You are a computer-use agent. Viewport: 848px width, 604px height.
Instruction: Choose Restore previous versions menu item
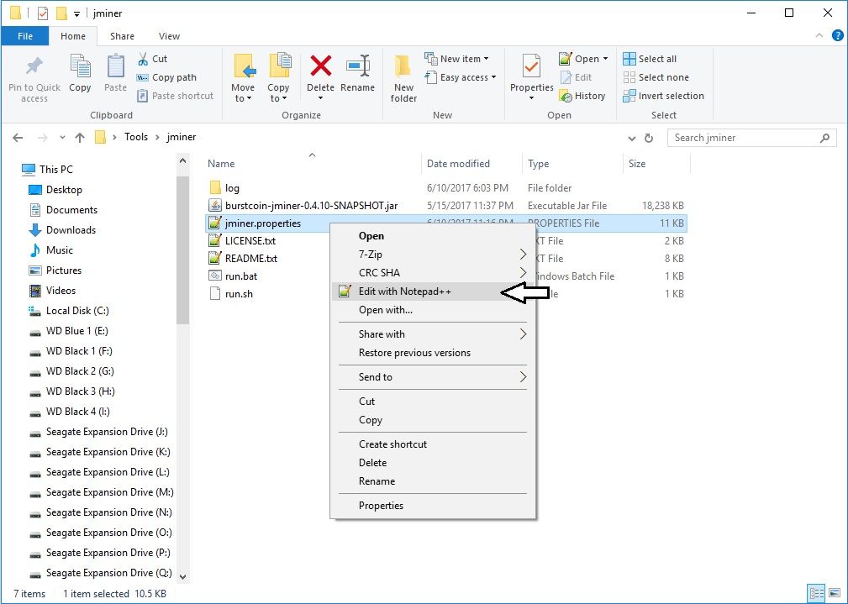(432, 353)
